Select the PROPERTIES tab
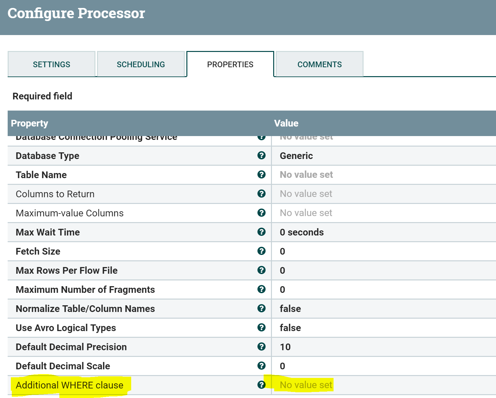This screenshot has width=496, height=398. 230,64
